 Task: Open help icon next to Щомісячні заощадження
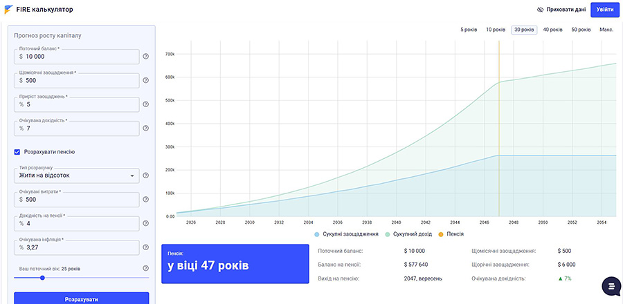click(x=145, y=80)
